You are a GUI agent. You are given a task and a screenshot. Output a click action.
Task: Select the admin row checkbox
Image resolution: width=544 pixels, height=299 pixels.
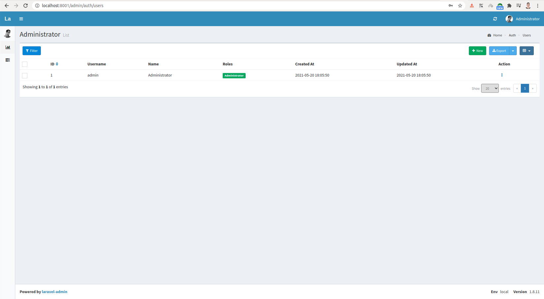[x=25, y=76]
